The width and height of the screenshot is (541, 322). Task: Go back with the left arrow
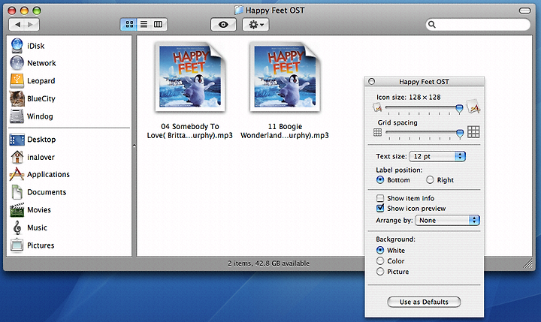pyautogui.click(x=17, y=25)
